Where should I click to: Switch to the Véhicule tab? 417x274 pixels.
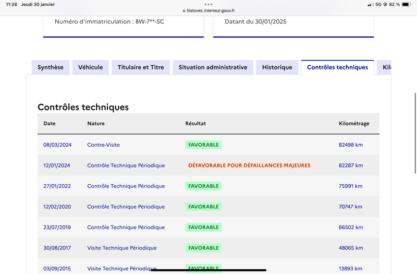tap(90, 67)
